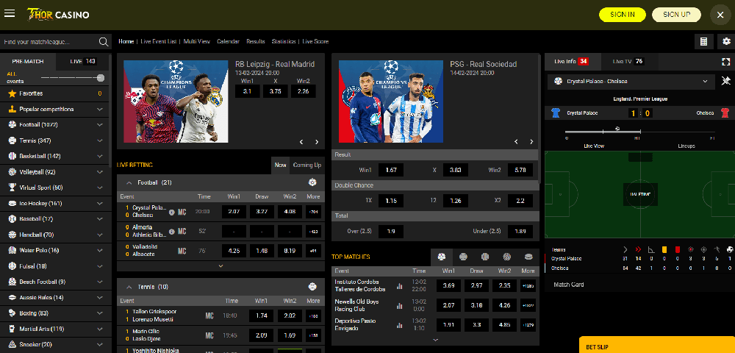The image size is (735, 353).
Task: Open statistics icon for Newells Old Boys match
Action: (x=400, y=306)
